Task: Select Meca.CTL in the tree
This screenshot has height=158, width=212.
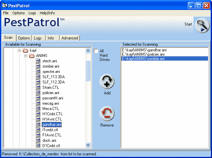Action: pos(51,109)
